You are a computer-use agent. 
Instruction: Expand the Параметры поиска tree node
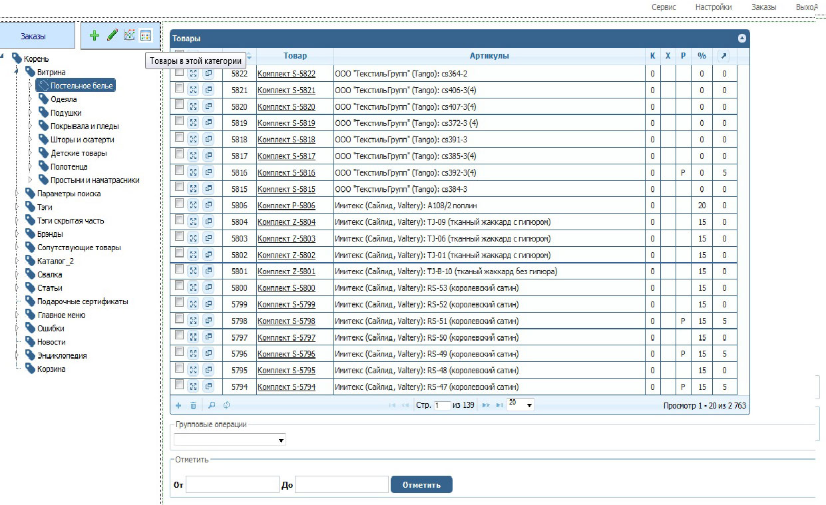[17, 194]
